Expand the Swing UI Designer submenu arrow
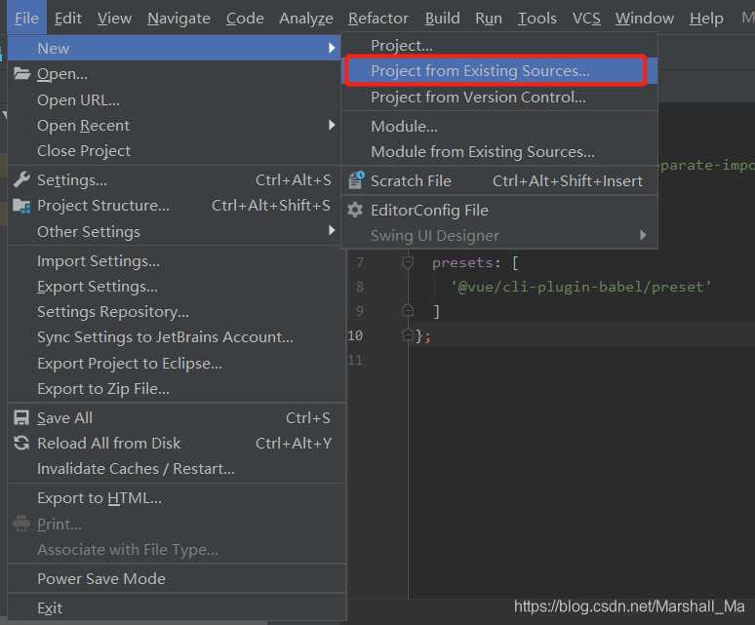The image size is (755, 625). point(643,235)
